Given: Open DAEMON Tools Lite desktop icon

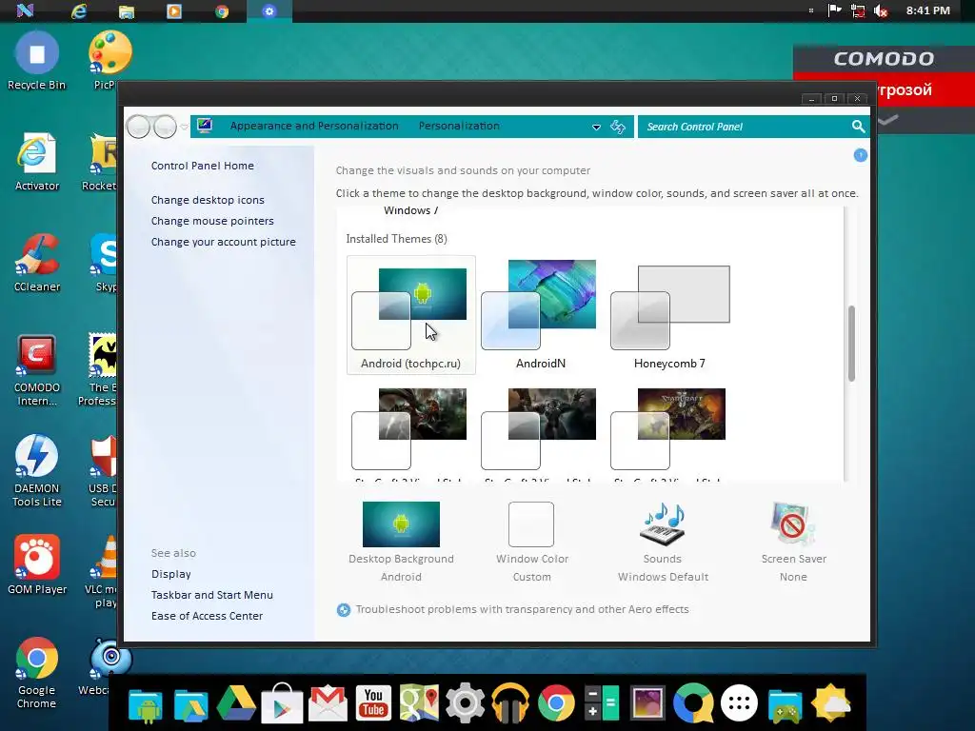Looking at the screenshot, I should 37,471.
